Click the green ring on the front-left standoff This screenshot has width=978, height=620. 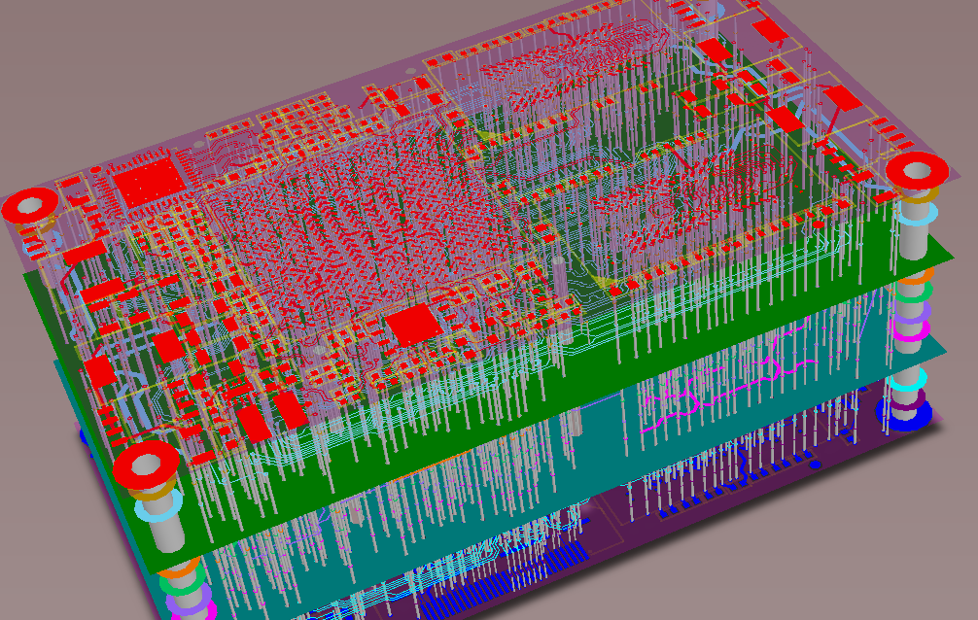point(180,585)
